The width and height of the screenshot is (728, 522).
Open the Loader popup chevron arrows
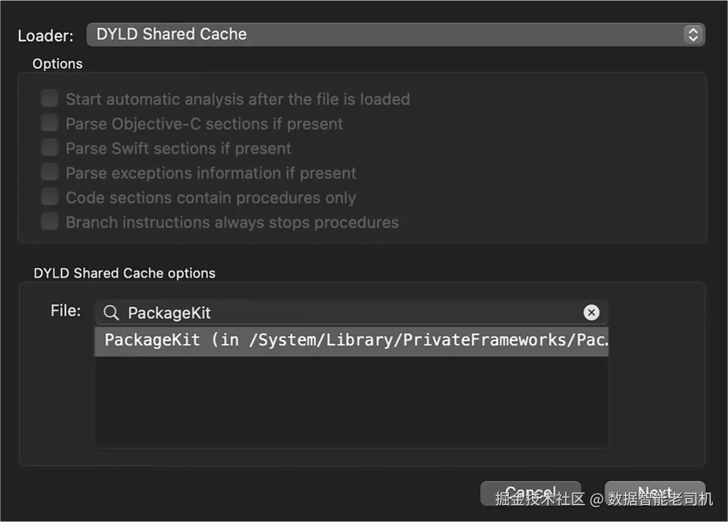(x=693, y=35)
